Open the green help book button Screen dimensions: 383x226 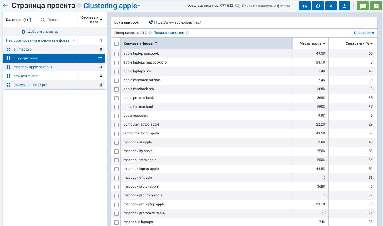[x=376, y=6]
